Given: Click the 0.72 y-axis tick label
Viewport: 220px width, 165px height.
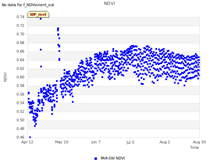Looking at the screenshot, I should click(x=20, y=25).
